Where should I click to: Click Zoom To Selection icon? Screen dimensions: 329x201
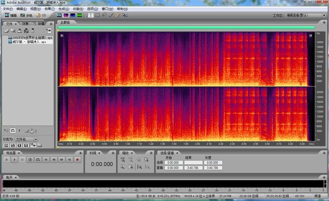[x=146, y=160]
